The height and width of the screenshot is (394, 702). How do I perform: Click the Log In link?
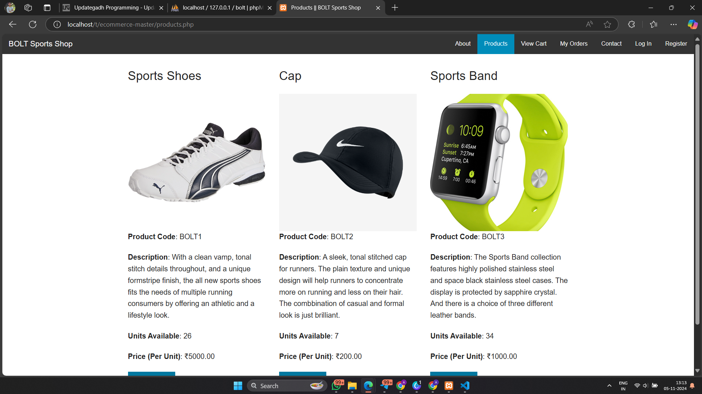point(643,44)
